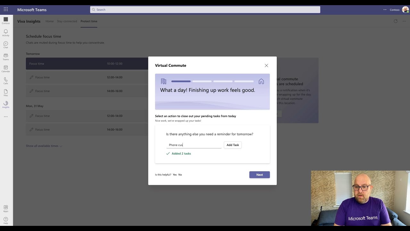Open Viva Insights more options ellipsis
The image size is (410, 231).
[404, 21]
